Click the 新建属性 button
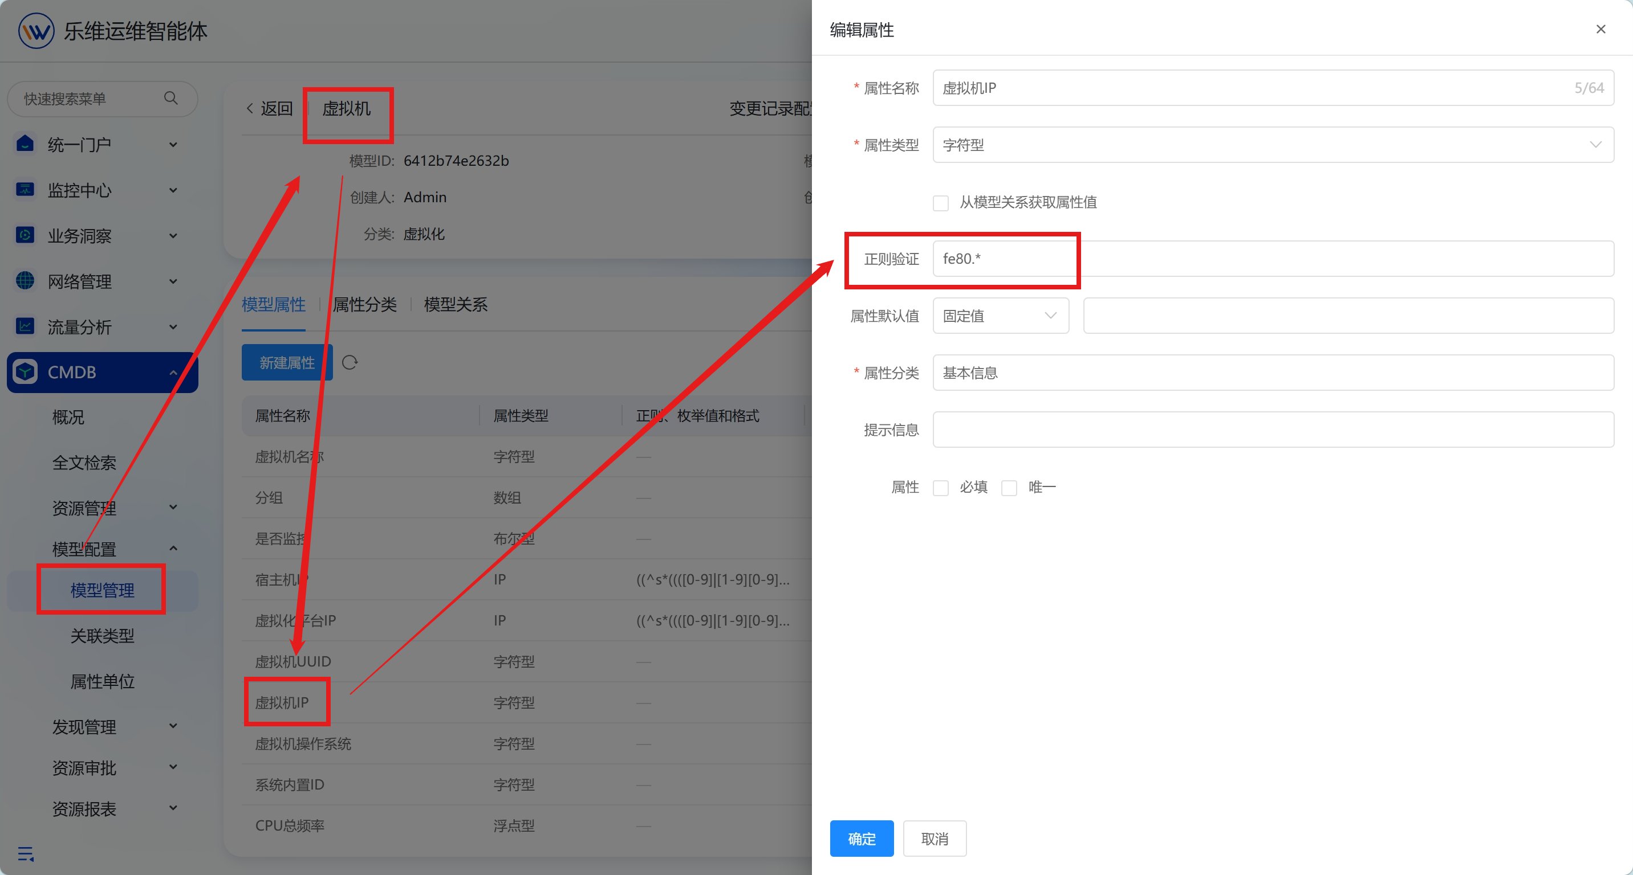1633x875 pixels. [x=287, y=362]
